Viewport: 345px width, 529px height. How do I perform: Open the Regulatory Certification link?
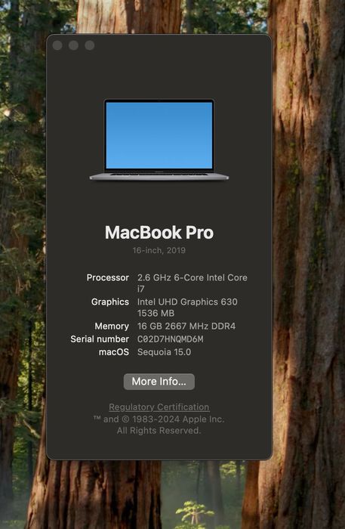159,407
